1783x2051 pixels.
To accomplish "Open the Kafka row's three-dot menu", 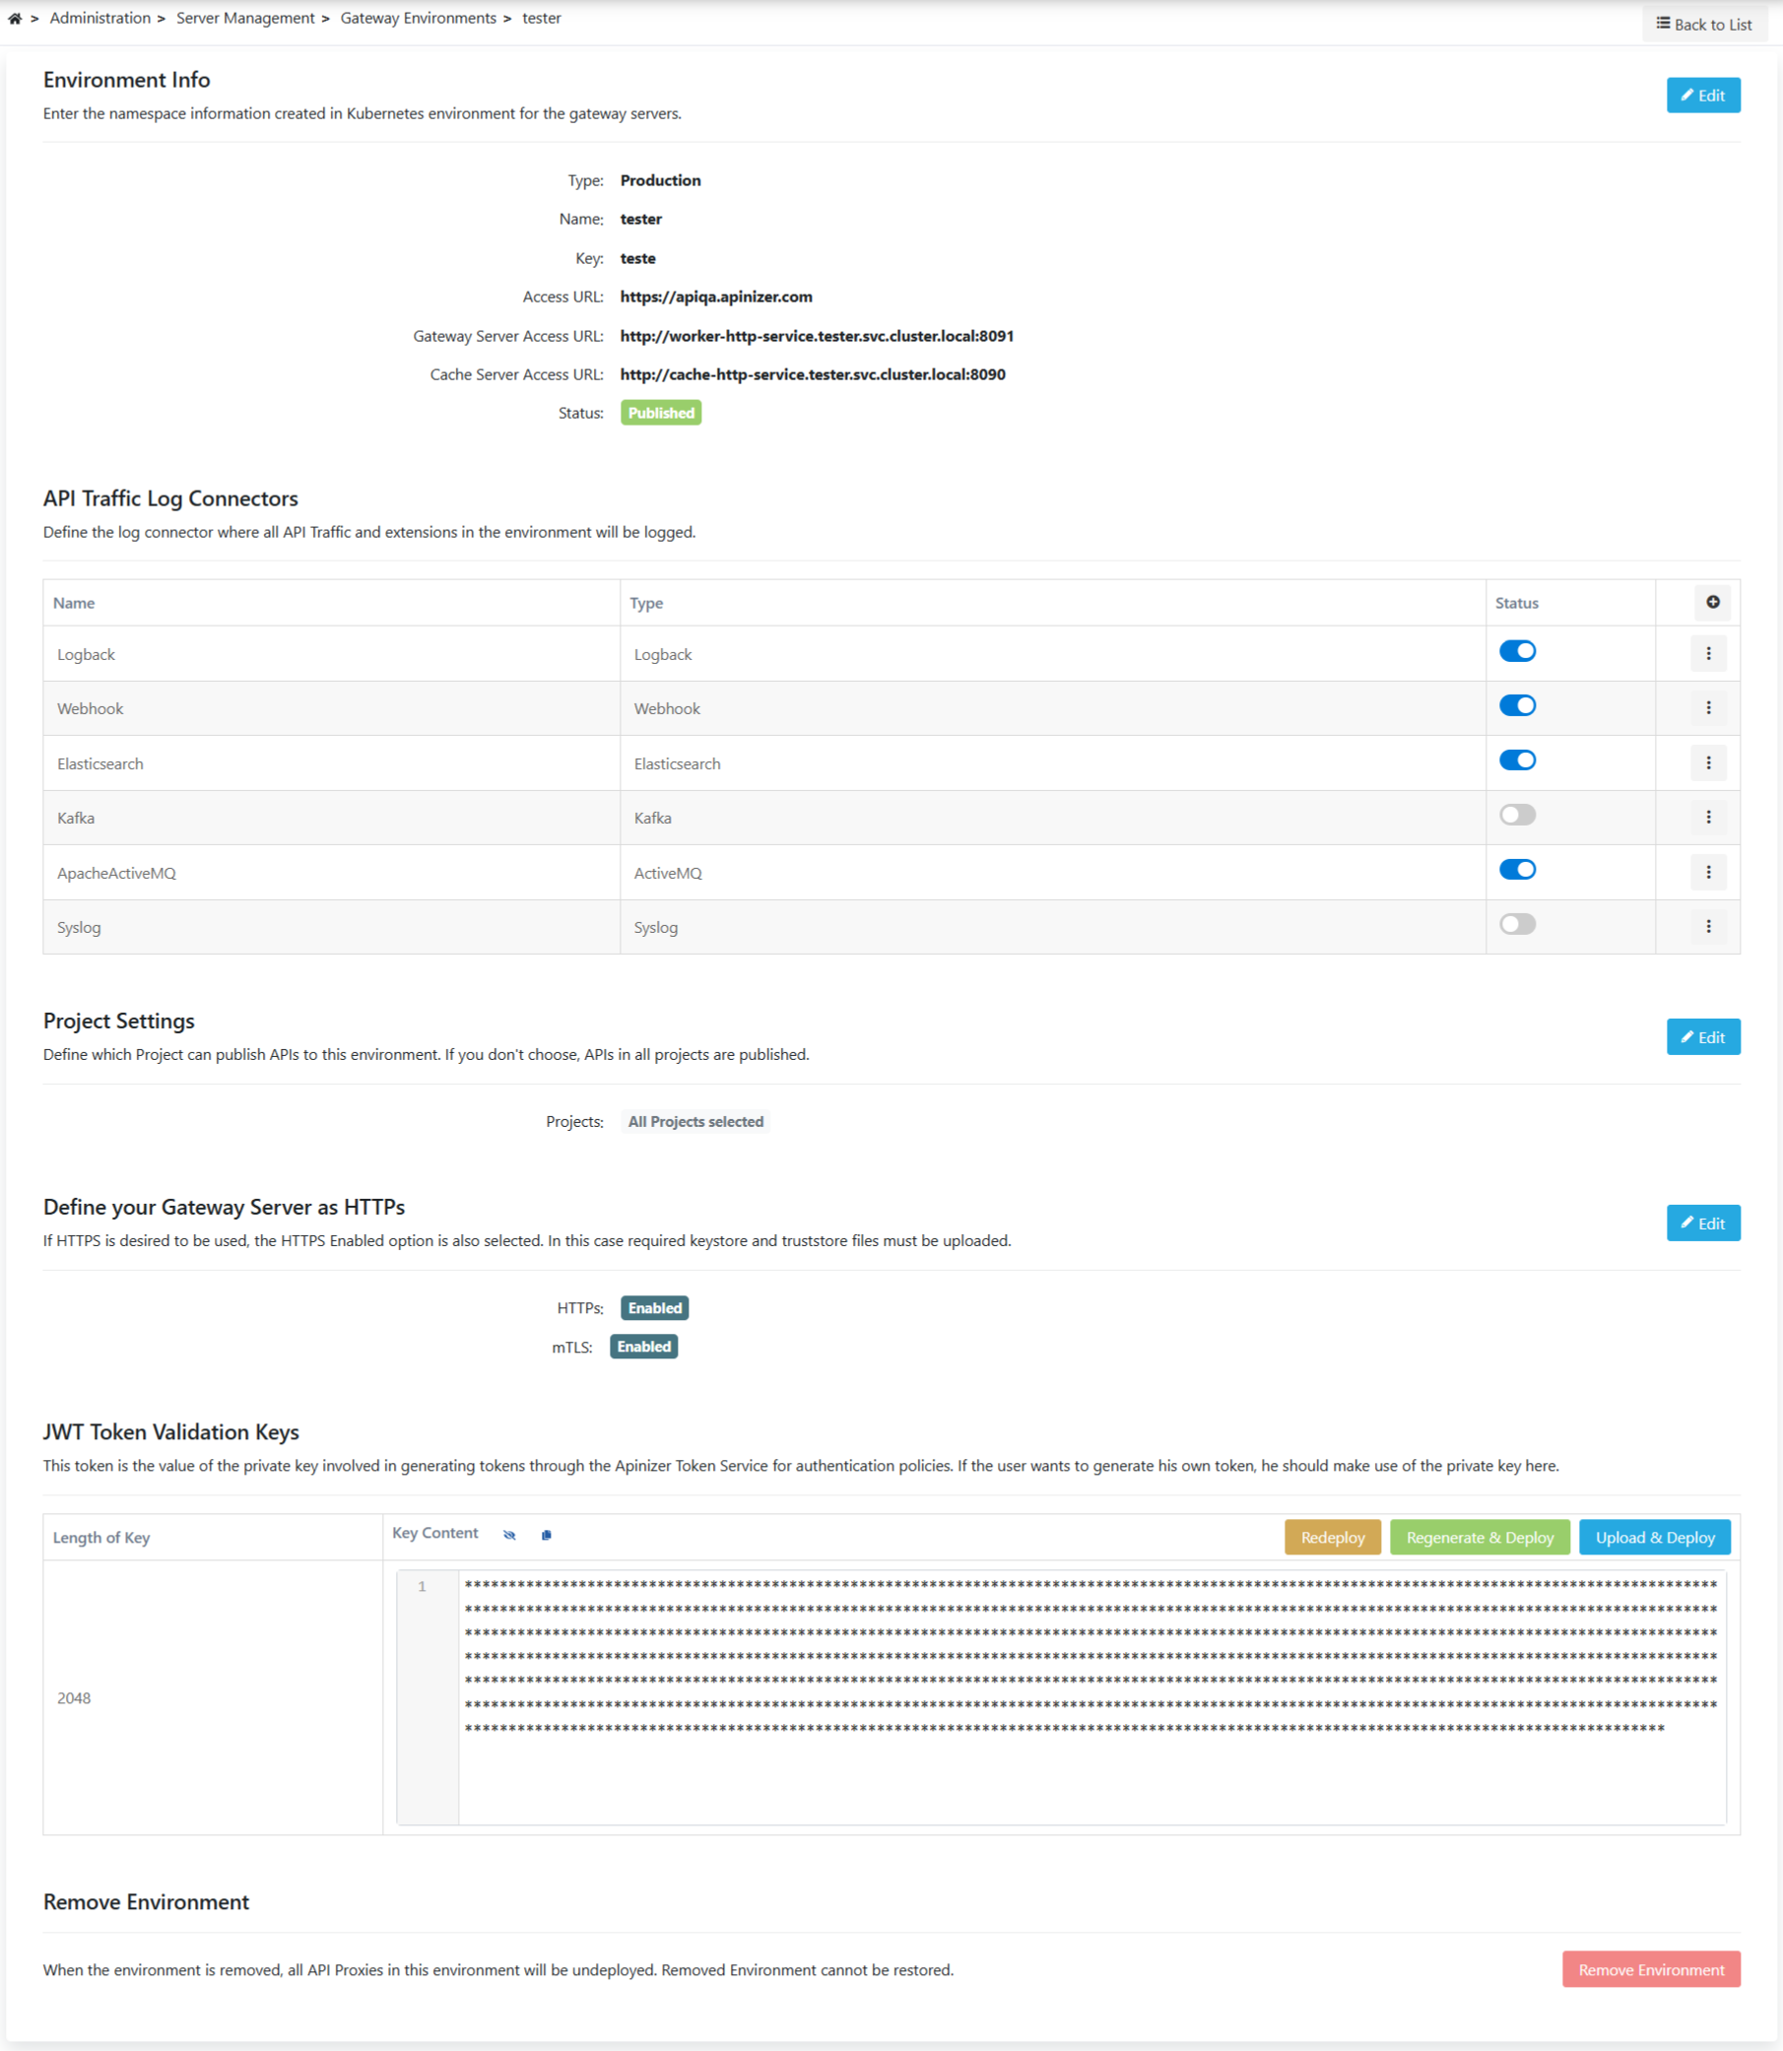I will pos(1707,817).
